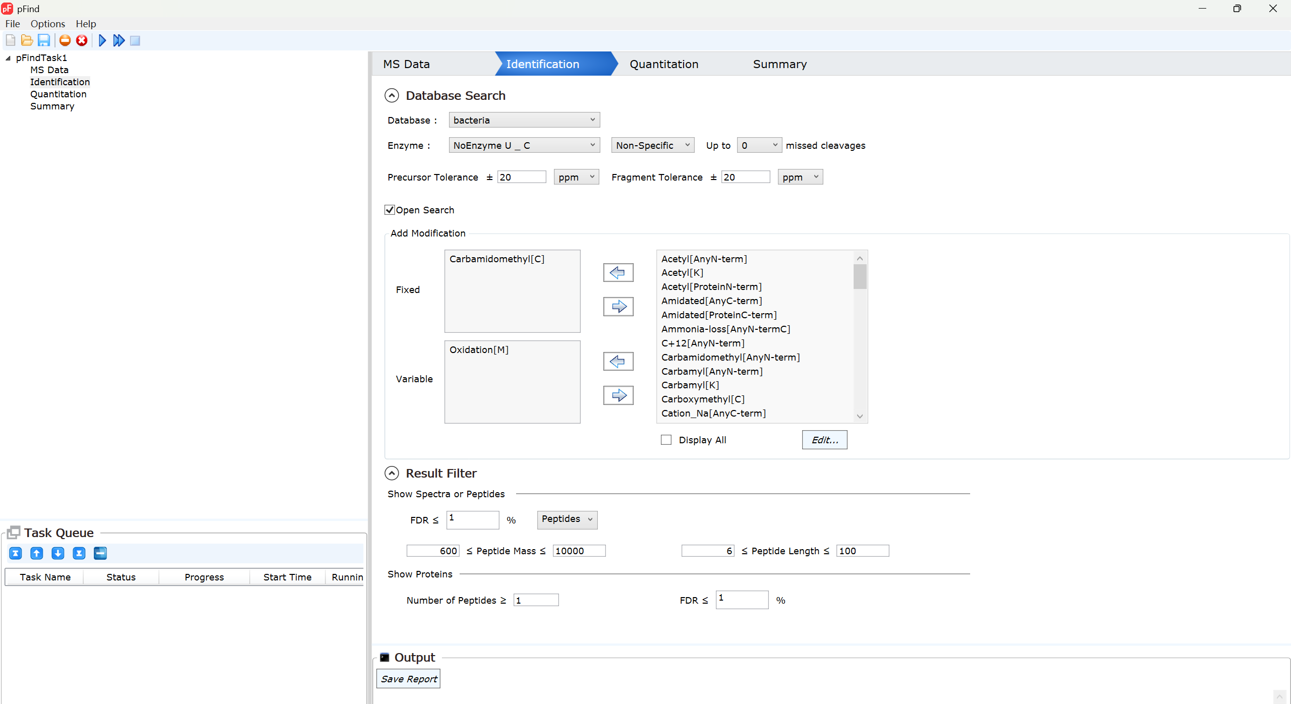Select Acetyl[K] in the modification list

682,273
